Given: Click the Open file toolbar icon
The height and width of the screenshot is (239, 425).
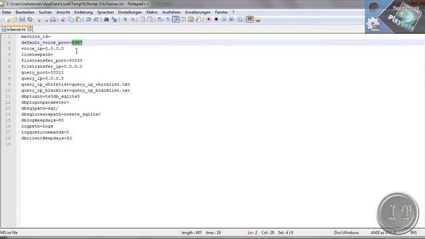Looking at the screenshot, I should pos(15,19).
